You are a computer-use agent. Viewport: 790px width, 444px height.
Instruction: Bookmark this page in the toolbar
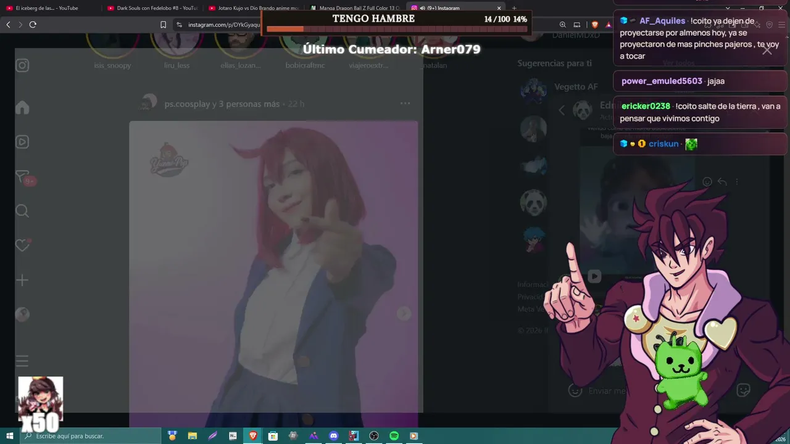point(163,25)
